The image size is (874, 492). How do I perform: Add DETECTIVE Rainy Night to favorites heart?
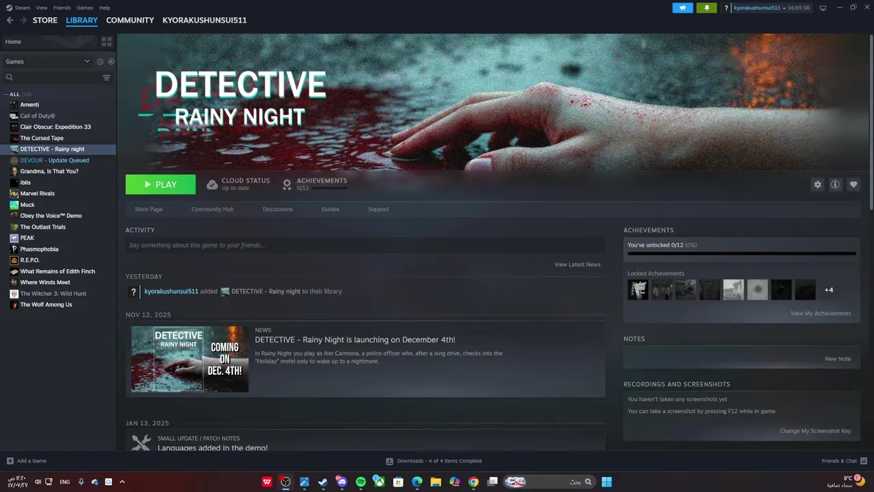[x=854, y=184]
